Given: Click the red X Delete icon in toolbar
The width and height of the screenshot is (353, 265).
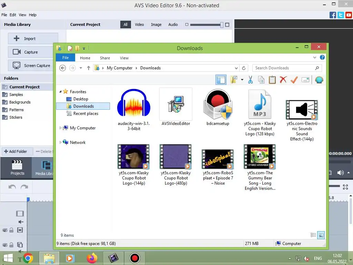Looking at the screenshot, I should [x=283, y=80].
